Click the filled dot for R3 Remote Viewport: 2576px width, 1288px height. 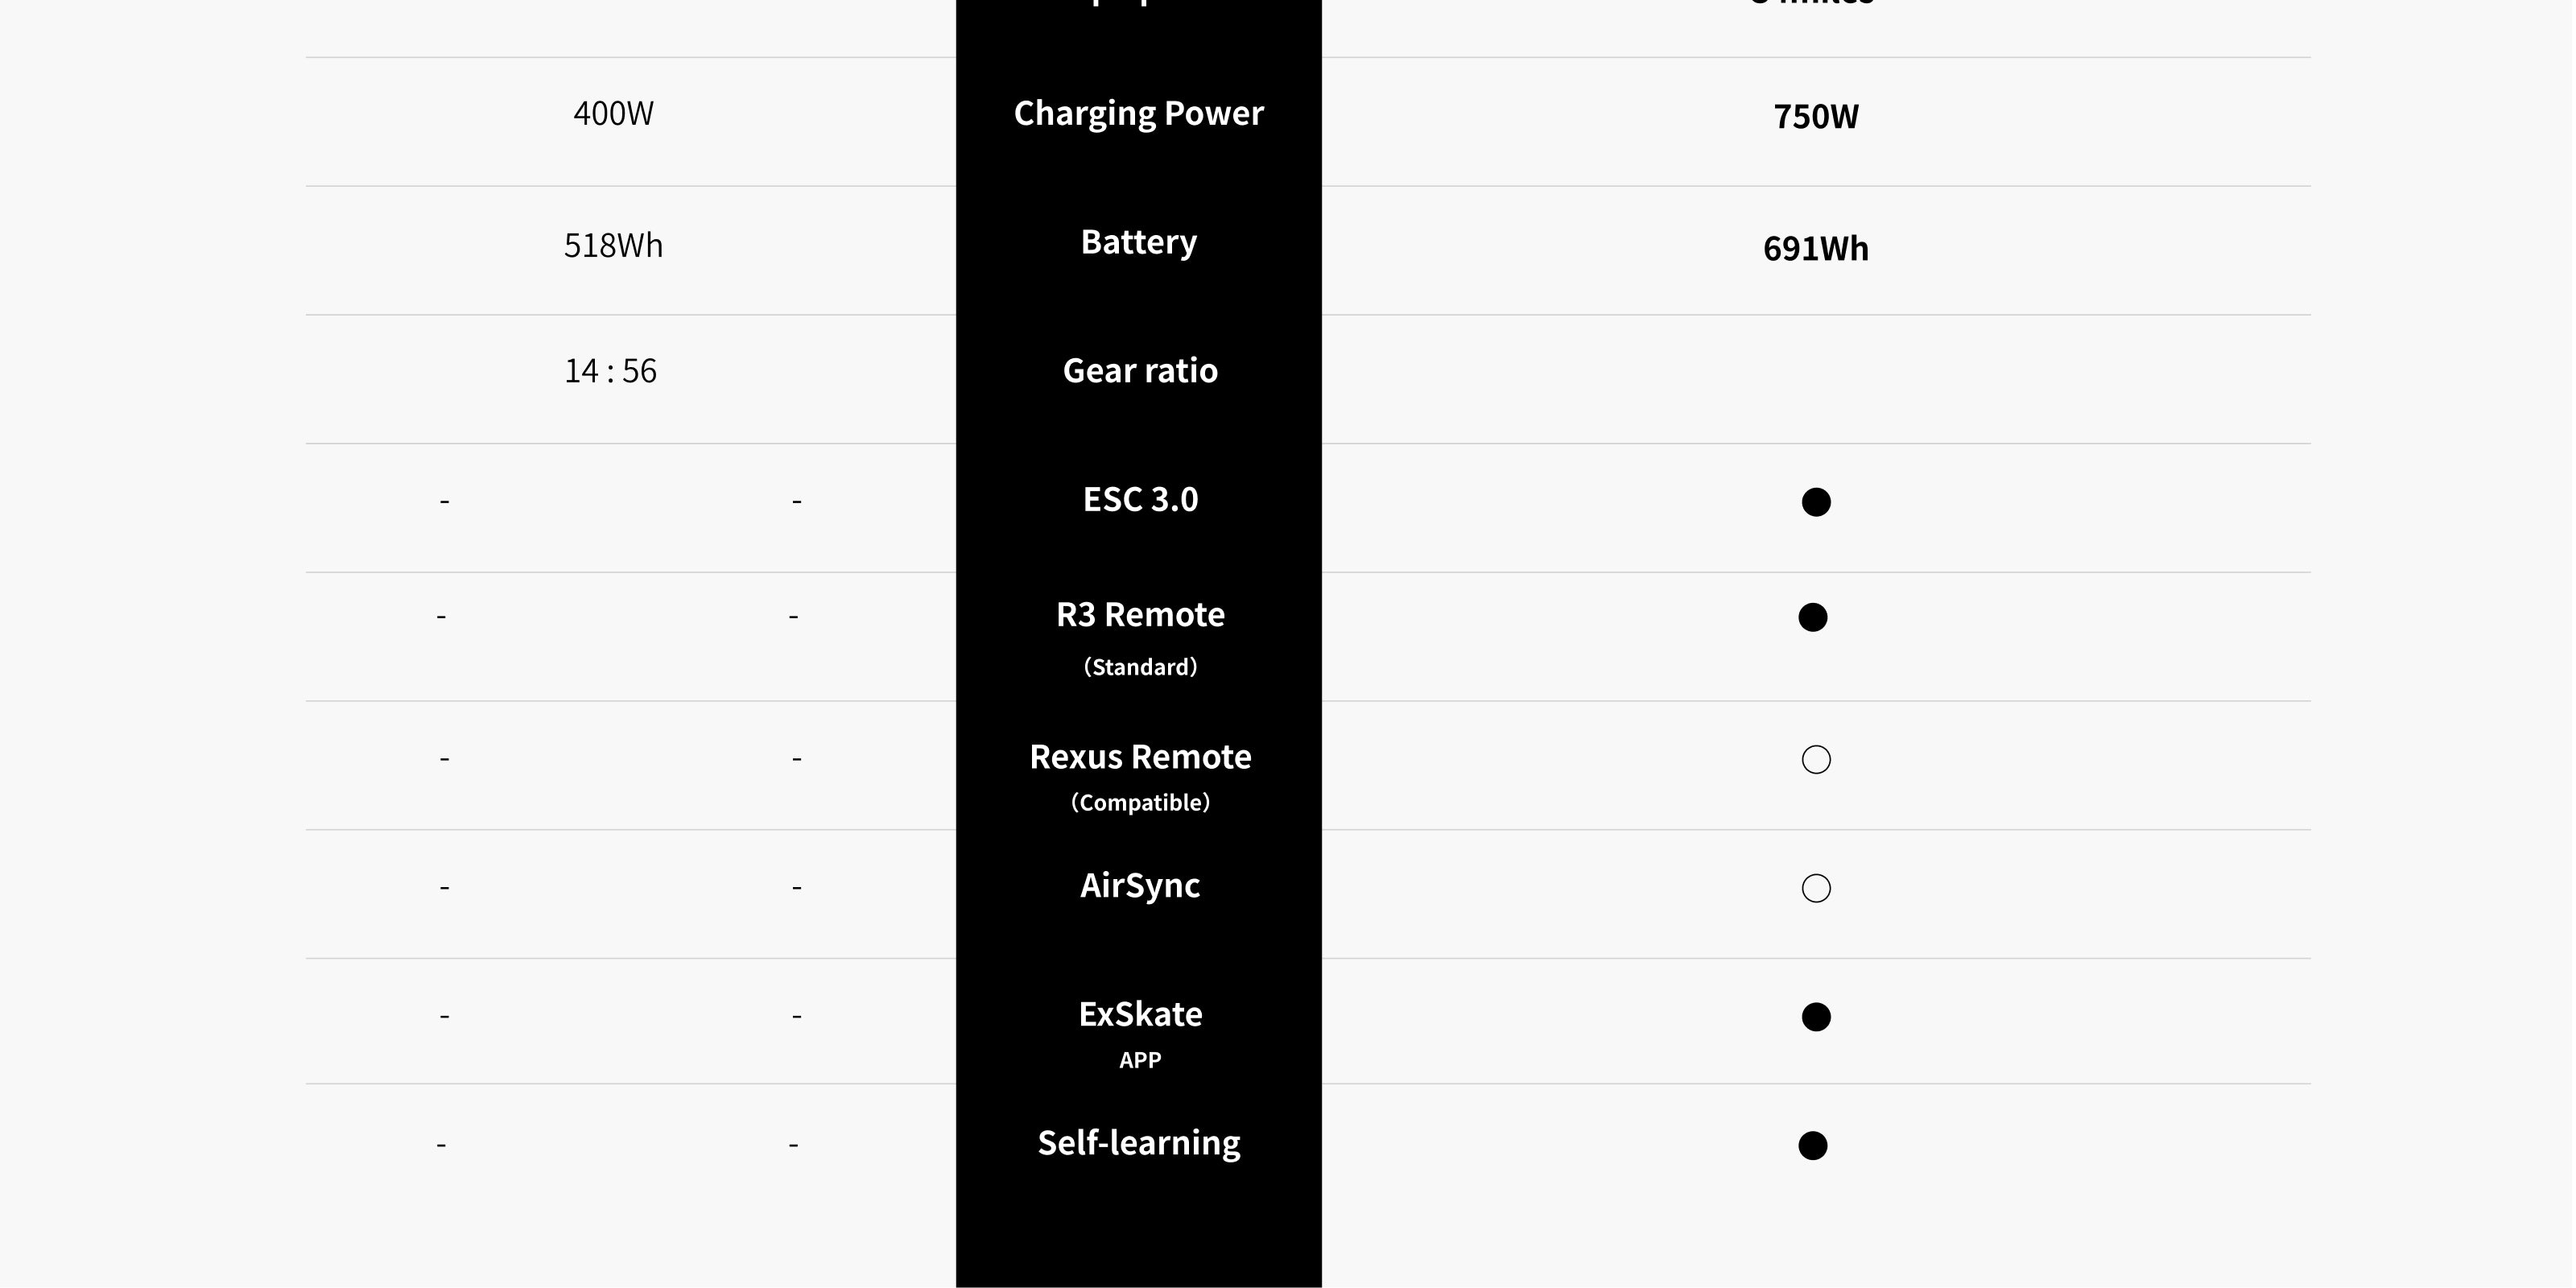1813,617
